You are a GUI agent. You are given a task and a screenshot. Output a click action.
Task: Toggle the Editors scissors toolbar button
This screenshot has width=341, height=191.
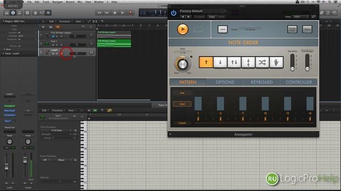coord(48,13)
